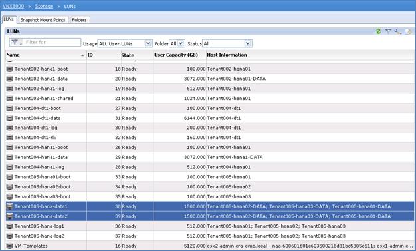Click the LUN icon for Tenant002-hana1-data

point(9,79)
